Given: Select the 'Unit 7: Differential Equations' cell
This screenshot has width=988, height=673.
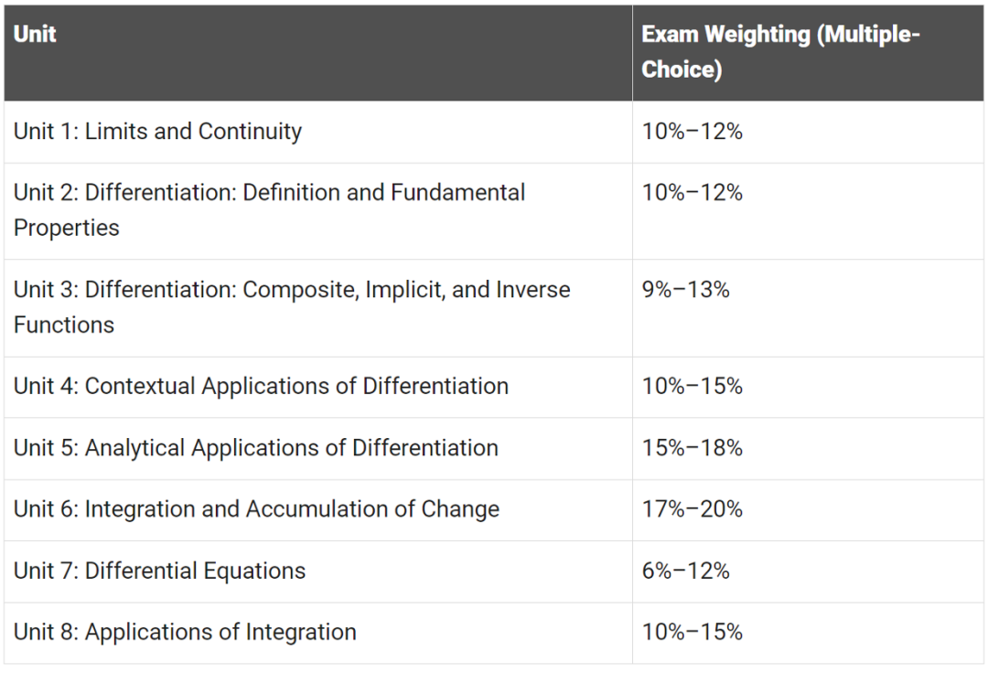Looking at the screenshot, I should (x=318, y=571).
